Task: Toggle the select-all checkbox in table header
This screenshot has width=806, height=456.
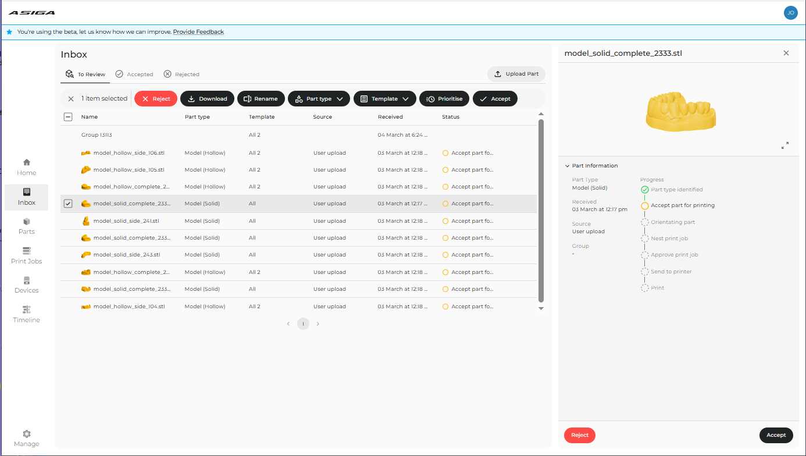Action: 67,117
